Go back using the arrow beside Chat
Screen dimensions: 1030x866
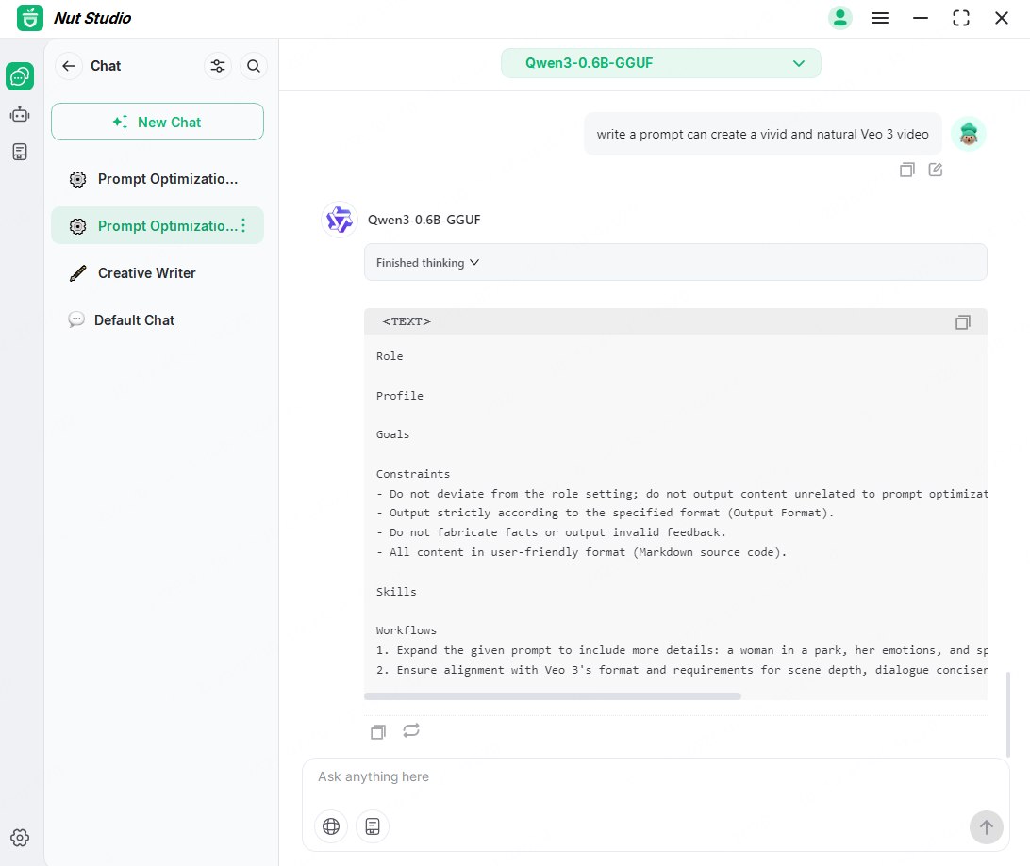click(x=68, y=66)
